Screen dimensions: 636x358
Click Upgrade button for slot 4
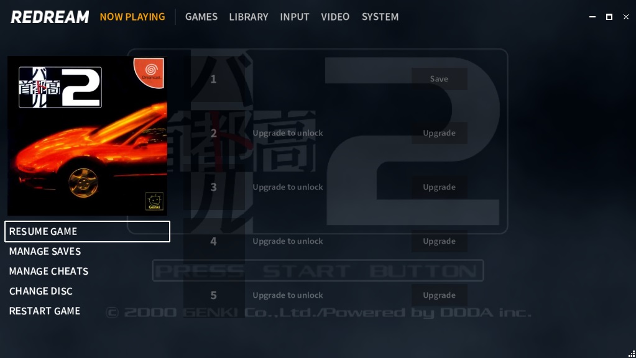point(440,241)
